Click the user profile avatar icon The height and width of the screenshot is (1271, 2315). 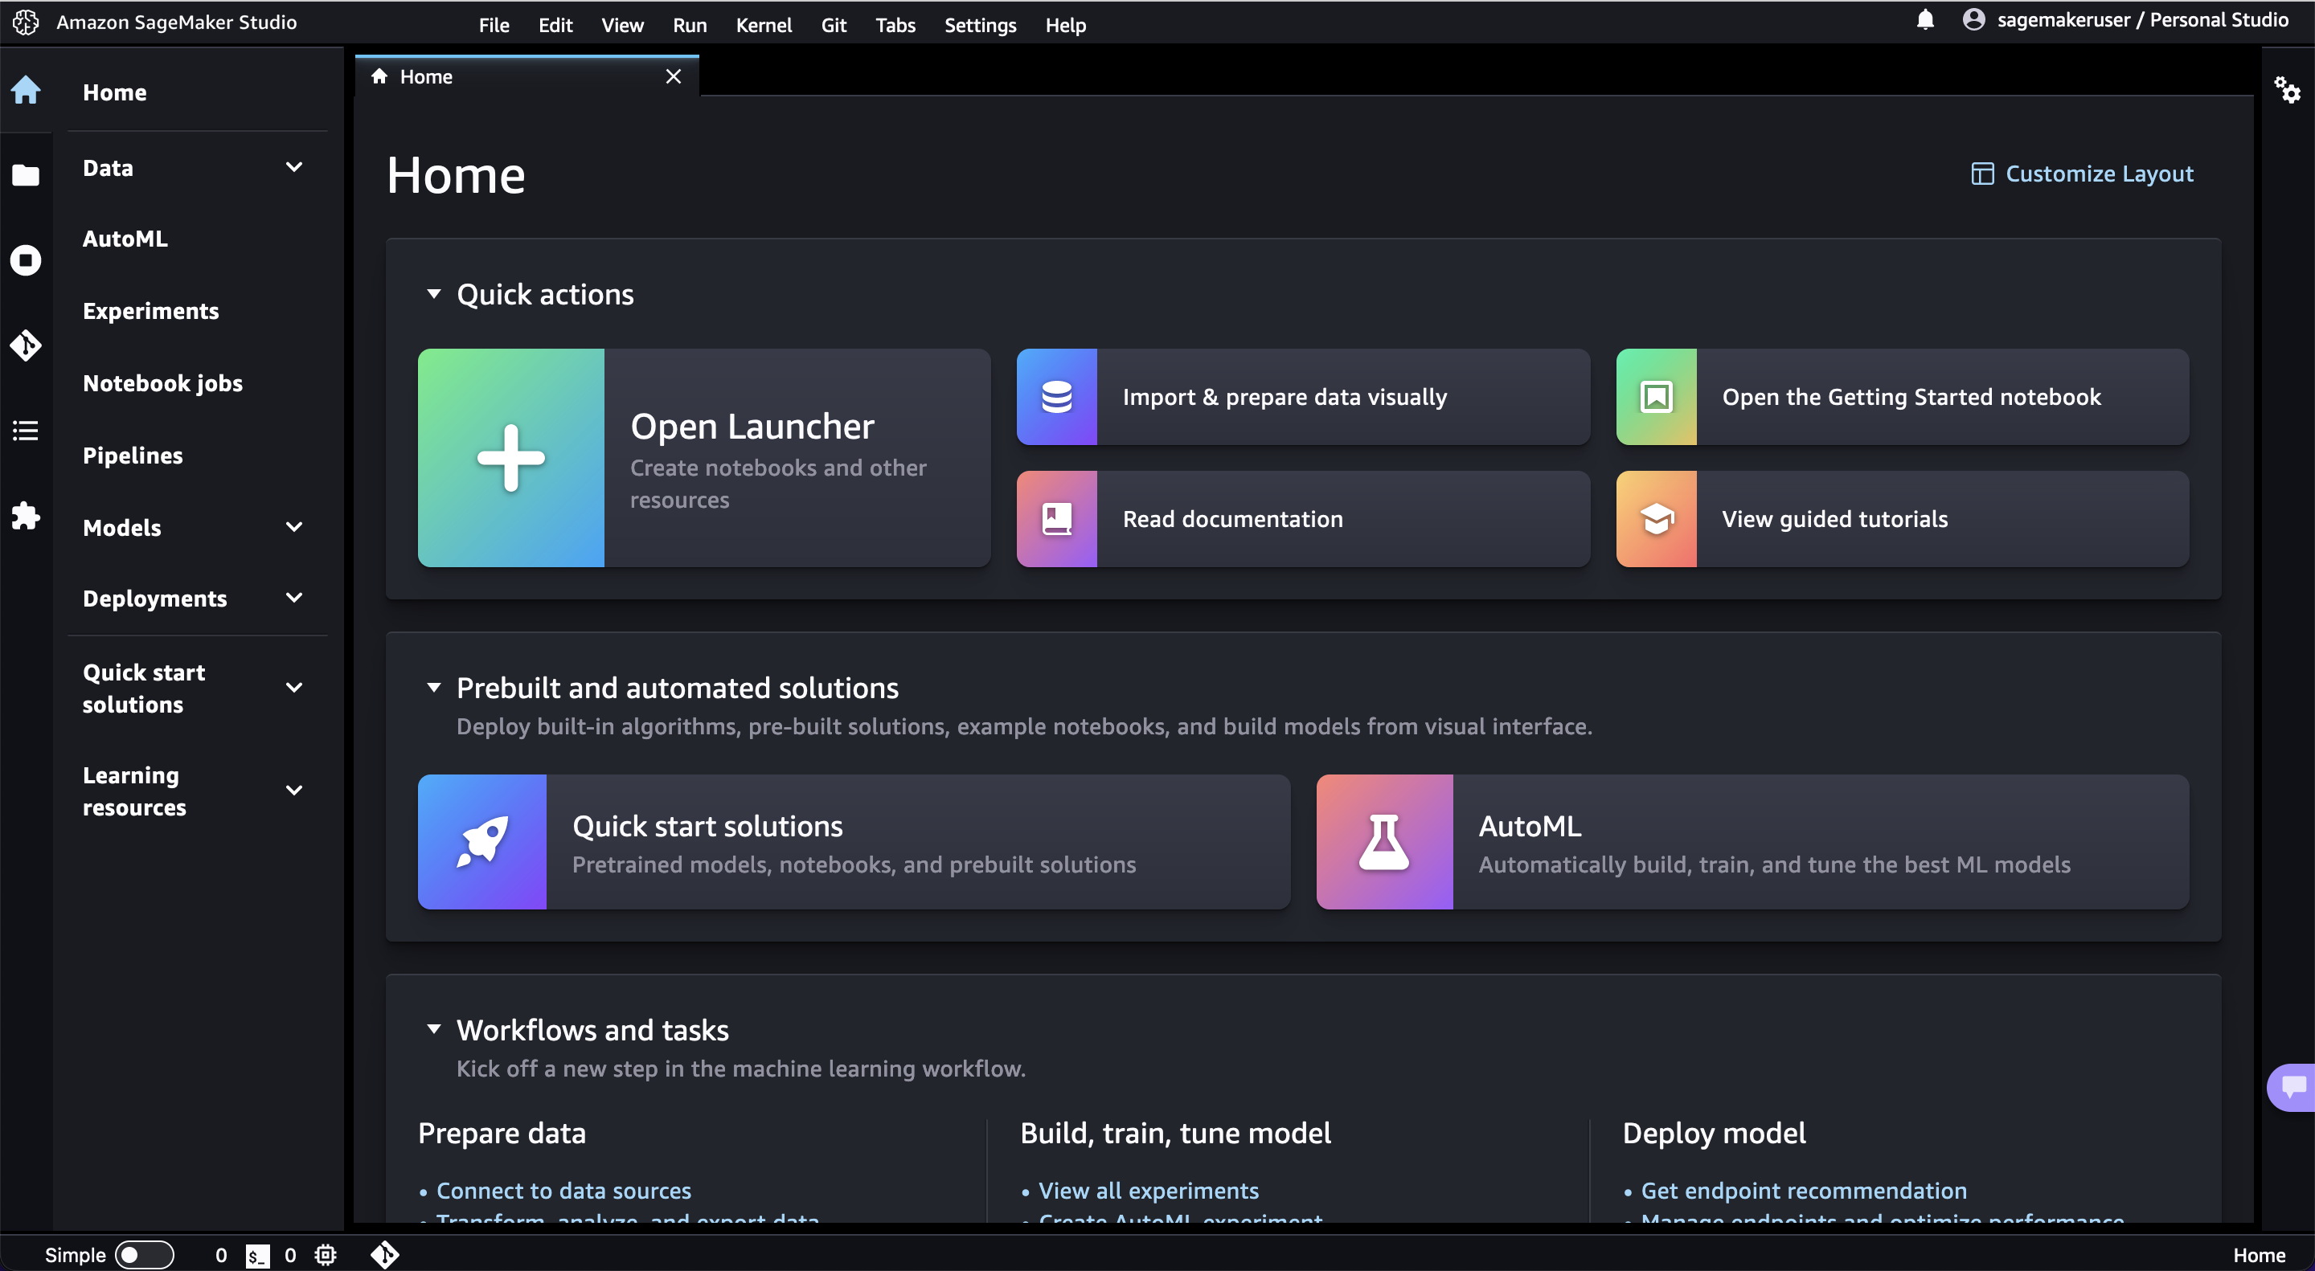[1973, 20]
